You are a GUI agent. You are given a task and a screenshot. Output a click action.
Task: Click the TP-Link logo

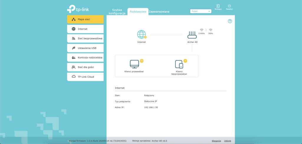(x=78, y=9)
